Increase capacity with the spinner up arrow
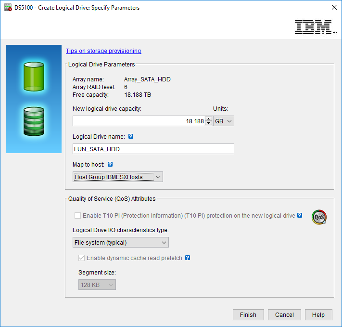Image resolution: width=342 pixels, height=327 pixels. tap(208, 119)
